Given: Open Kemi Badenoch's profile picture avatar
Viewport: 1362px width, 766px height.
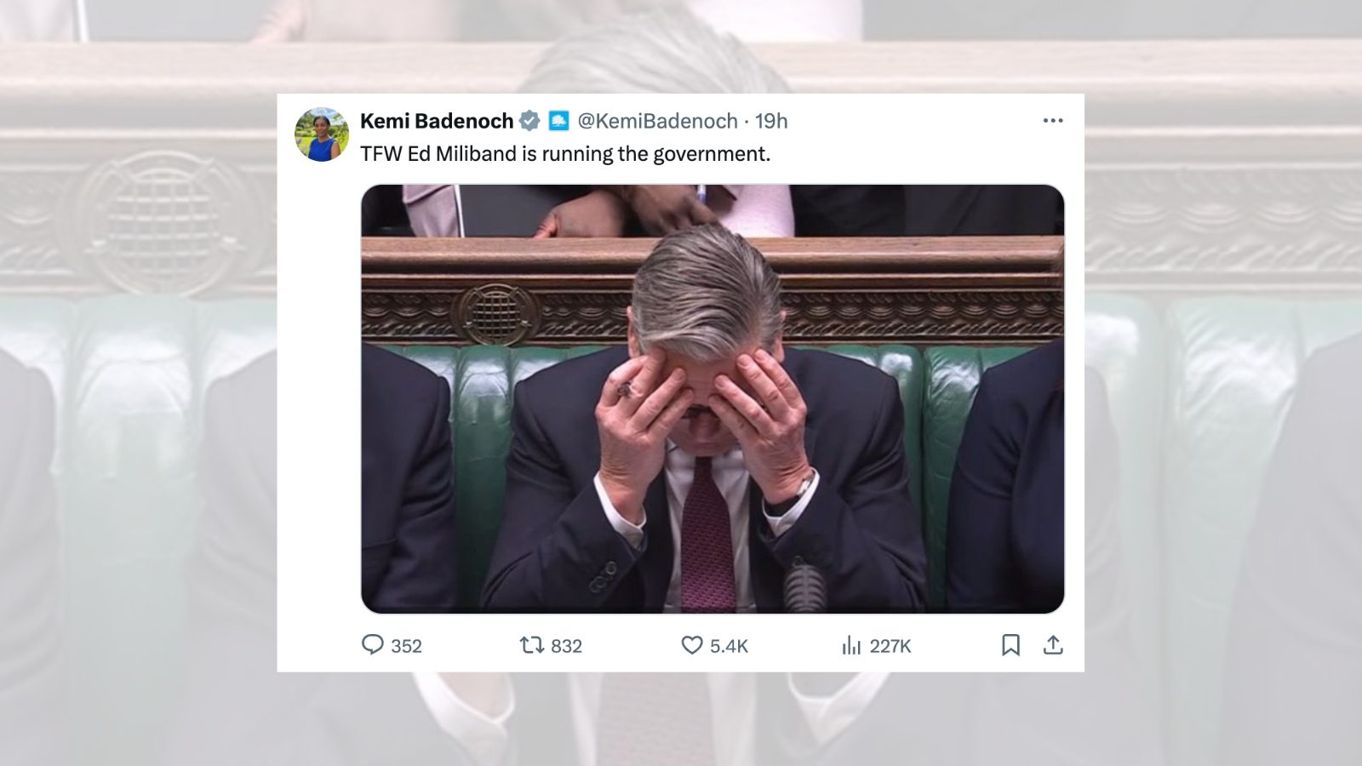Looking at the screenshot, I should (322, 134).
